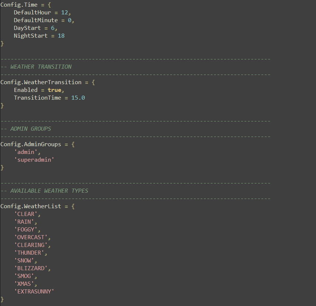Screen dimensions: 316x306
Task: Click the closing brace of WeatherList
Action: tap(1, 299)
